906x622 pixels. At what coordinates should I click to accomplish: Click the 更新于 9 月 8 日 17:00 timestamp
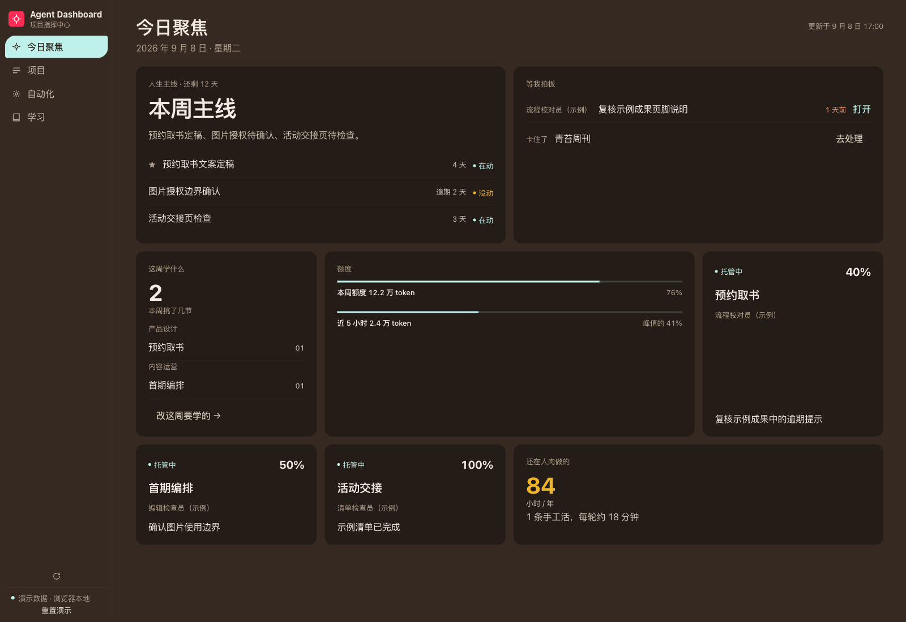point(845,26)
